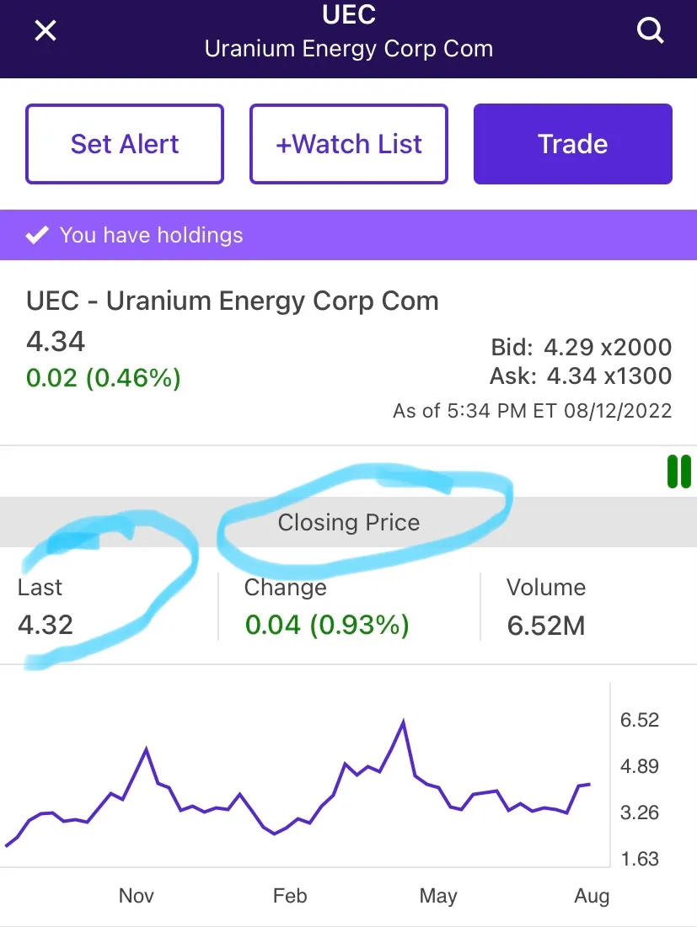Select the Volume 6.52M cell
This screenshot has height=927, width=697.
tap(589, 606)
